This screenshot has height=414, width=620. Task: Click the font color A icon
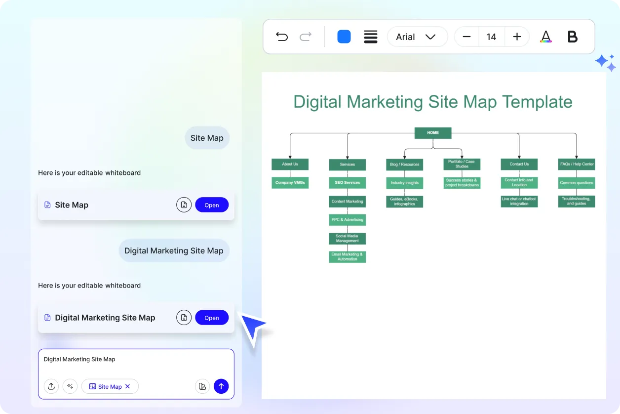point(545,37)
